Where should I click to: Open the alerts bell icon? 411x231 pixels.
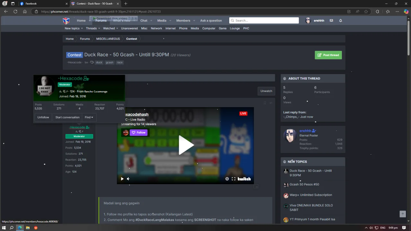click(341, 21)
